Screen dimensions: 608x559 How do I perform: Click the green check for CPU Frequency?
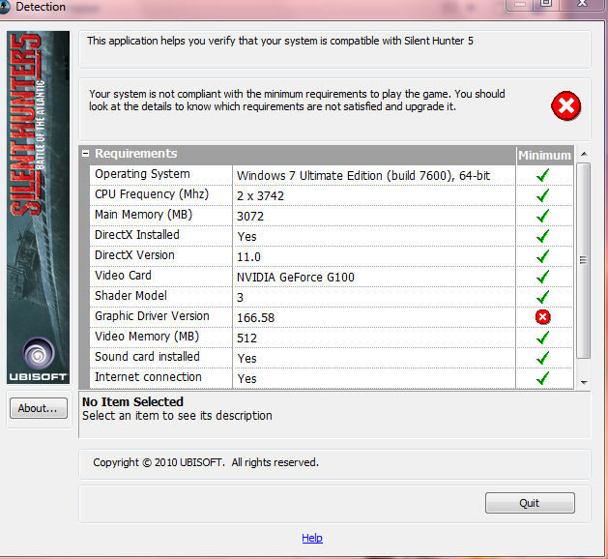543,195
